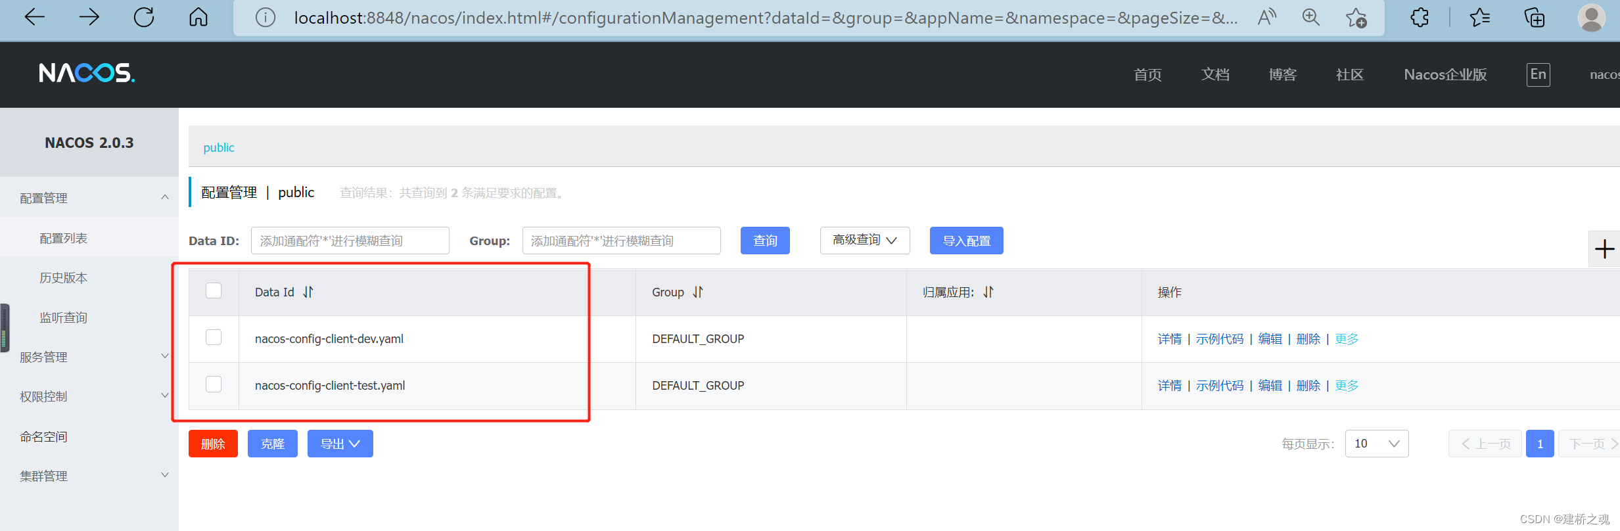Open the 导出 export dropdown button
Image resolution: width=1620 pixels, height=531 pixels.
(x=340, y=444)
